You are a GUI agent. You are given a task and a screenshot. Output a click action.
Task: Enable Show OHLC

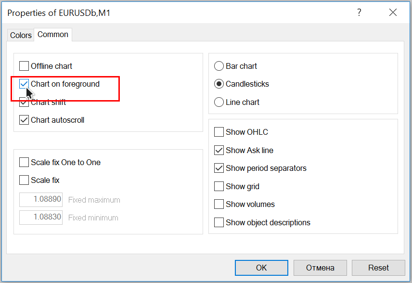click(x=219, y=132)
